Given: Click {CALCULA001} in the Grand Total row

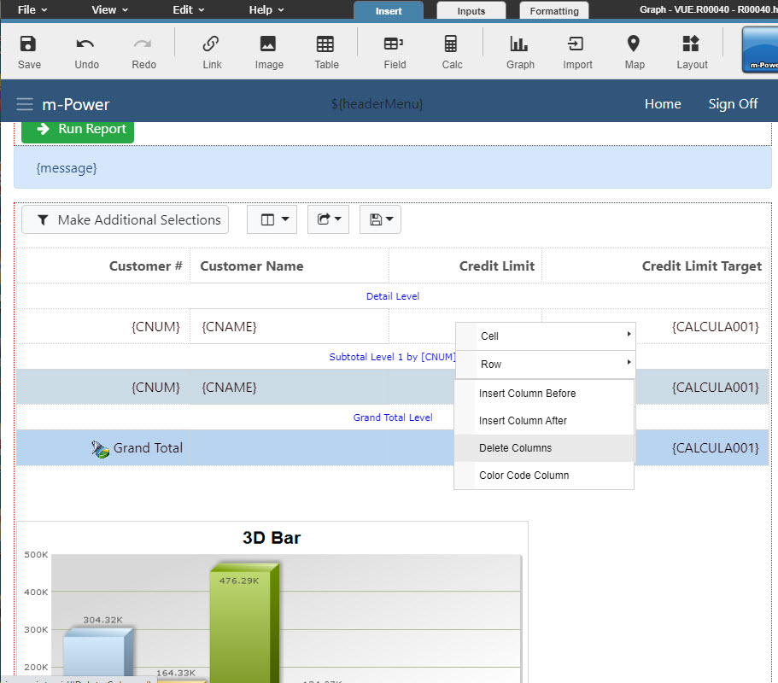Looking at the screenshot, I should coord(715,448).
